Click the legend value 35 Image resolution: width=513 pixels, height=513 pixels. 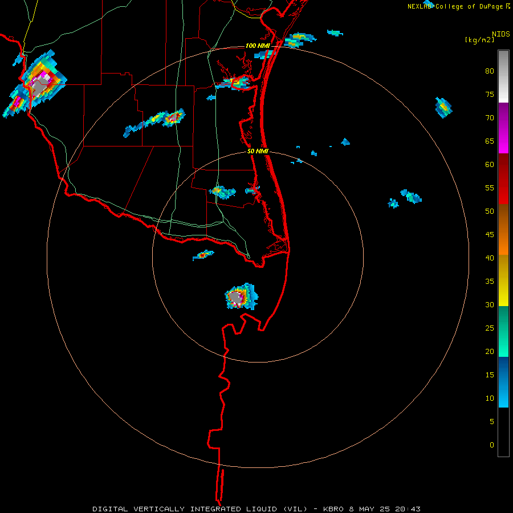[x=490, y=282]
